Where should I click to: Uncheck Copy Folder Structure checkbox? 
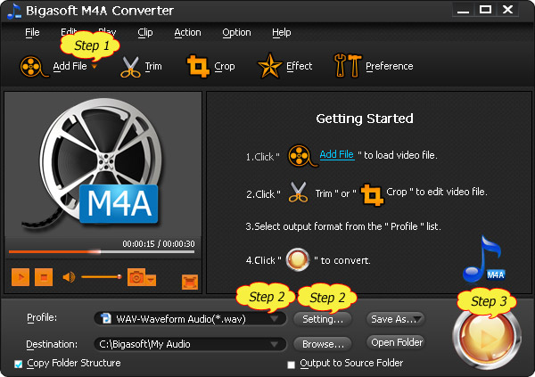[19, 364]
